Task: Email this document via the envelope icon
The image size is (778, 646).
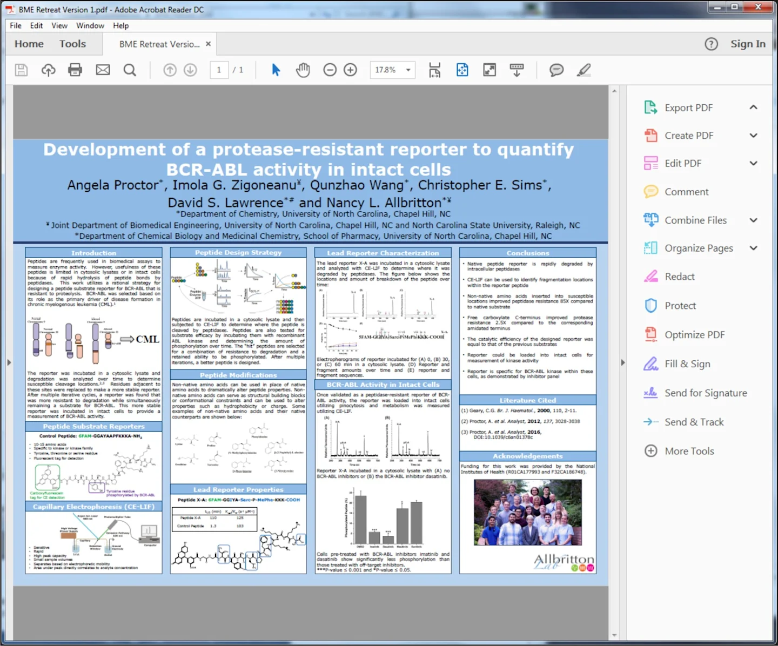Action: coord(103,70)
